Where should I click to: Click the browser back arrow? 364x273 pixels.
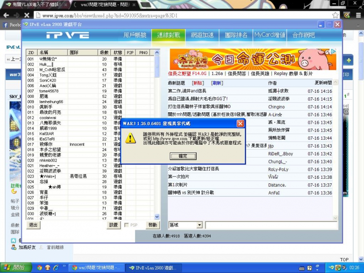pyautogui.click(x=6, y=14)
